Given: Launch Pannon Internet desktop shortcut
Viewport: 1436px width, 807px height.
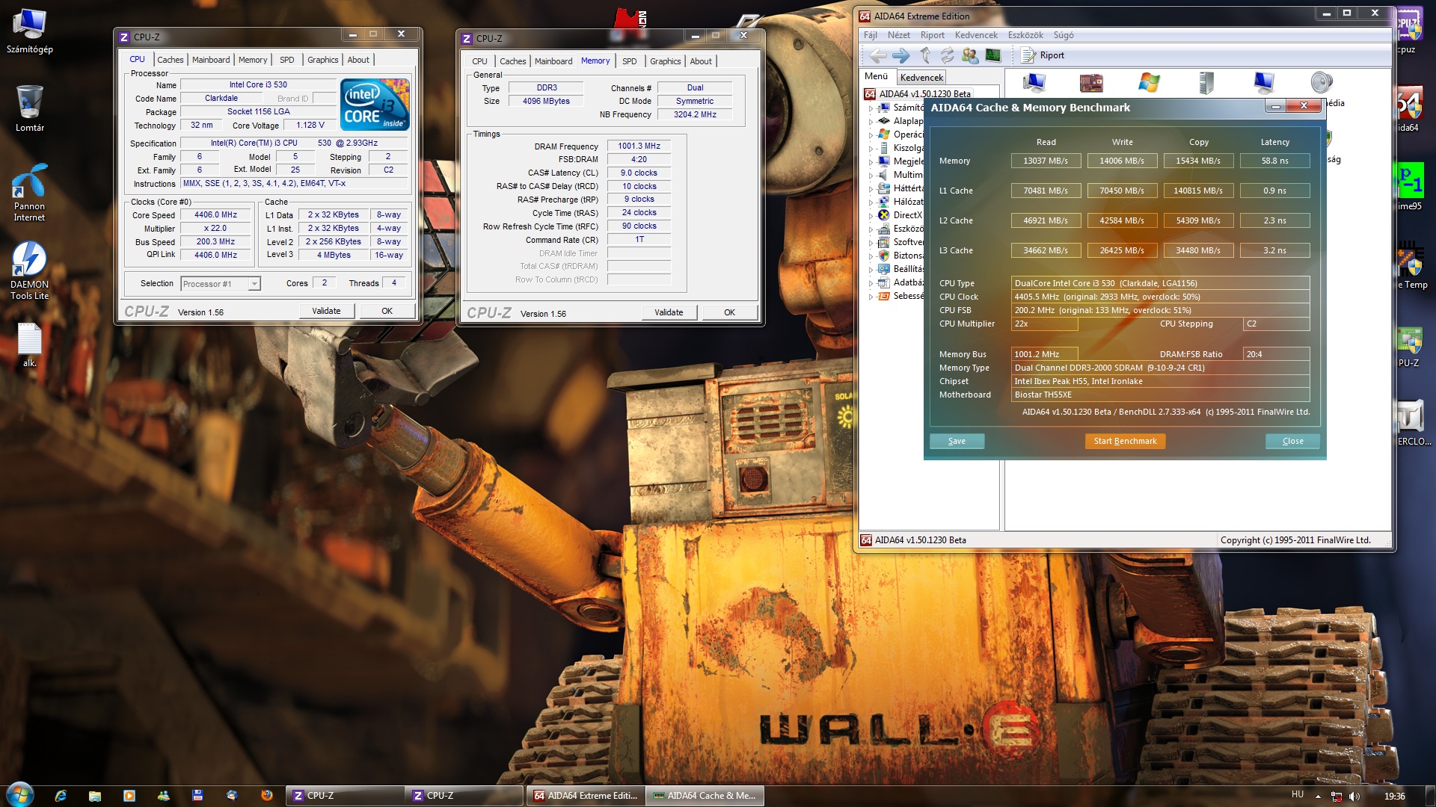Looking at the screenshot, I should point(30,193).
